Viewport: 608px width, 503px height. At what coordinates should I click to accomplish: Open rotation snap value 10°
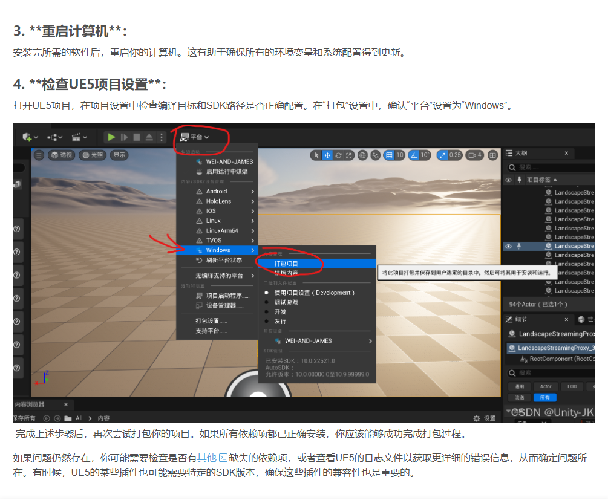[x=425, y=155]
